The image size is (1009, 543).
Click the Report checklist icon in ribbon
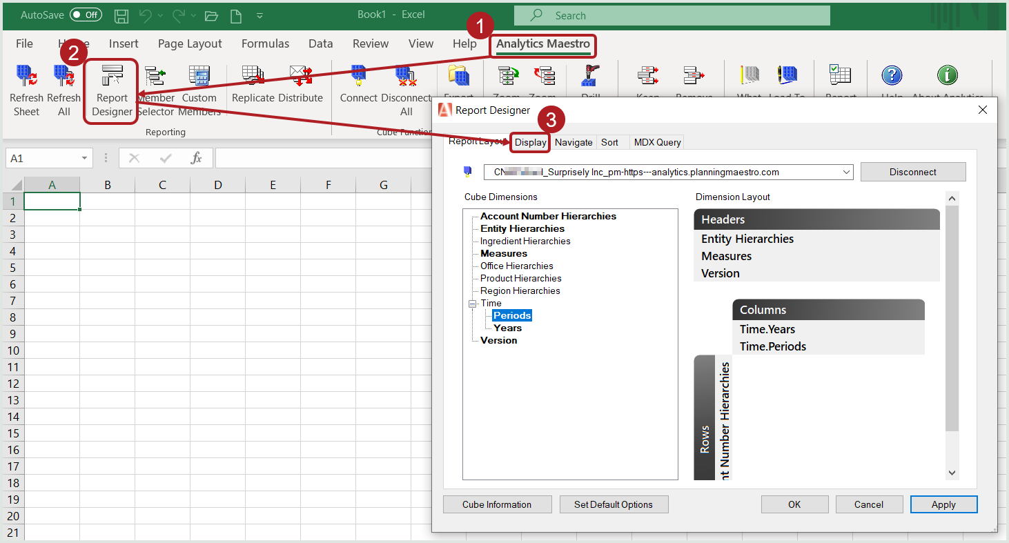pos(840,76)
